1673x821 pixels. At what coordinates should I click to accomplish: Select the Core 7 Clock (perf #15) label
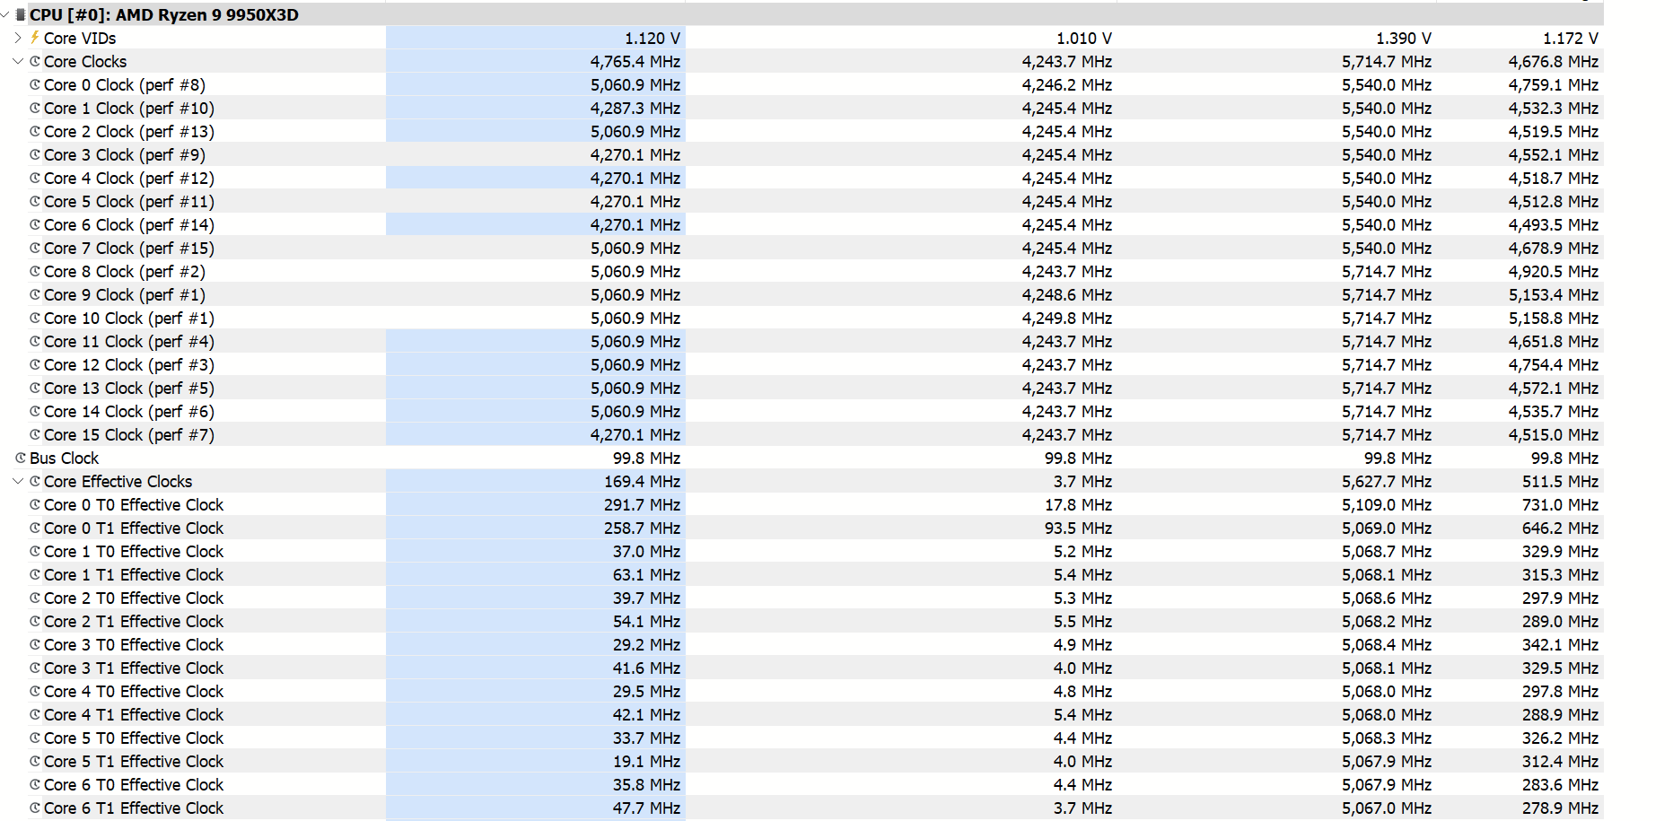(x=128, y=249)
